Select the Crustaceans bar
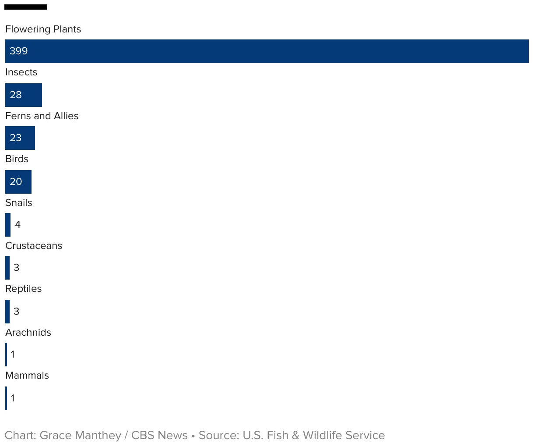Viewport: 534px width, 447px height. coord(7,268)
